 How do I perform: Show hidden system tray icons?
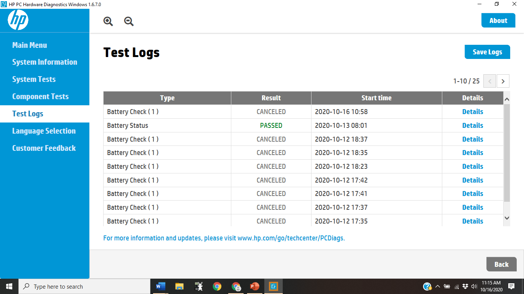[437, 286]
